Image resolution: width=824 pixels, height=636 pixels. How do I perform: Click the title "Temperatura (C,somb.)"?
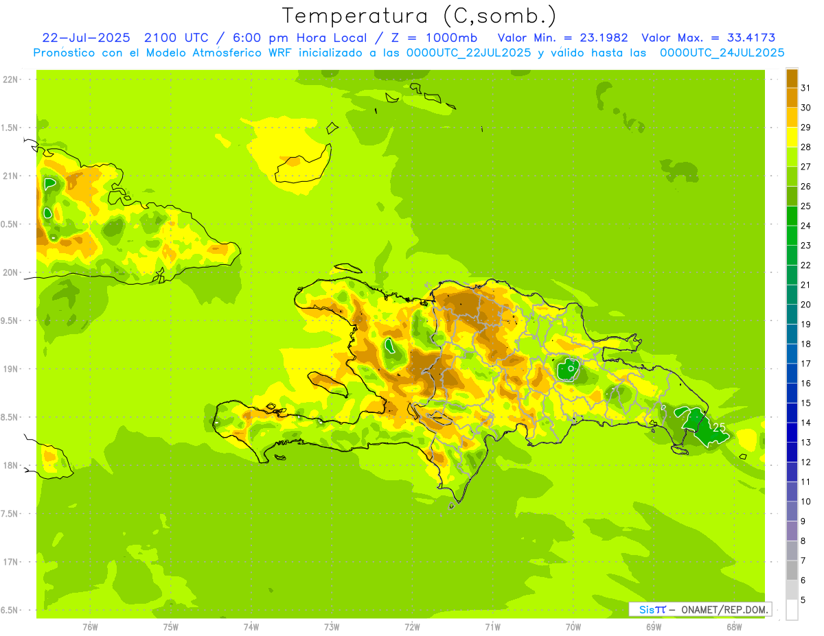point(420,16)
